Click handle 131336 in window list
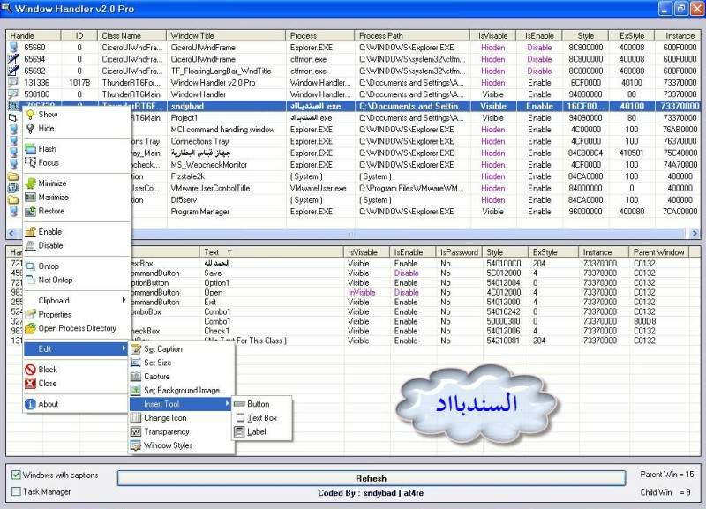706x509 pixels. point(36,83)
